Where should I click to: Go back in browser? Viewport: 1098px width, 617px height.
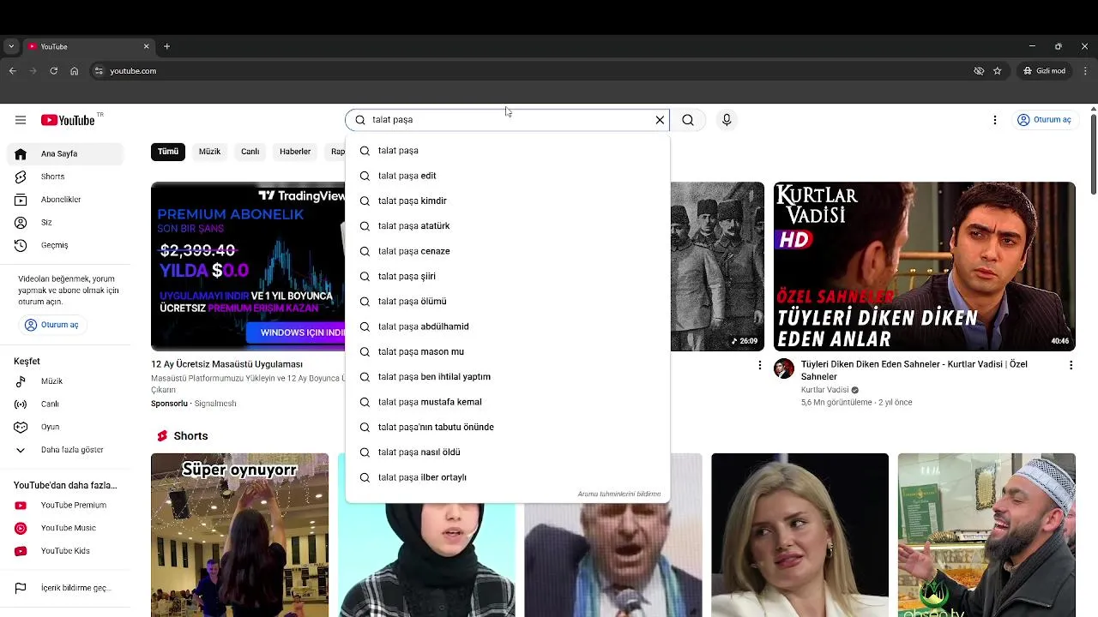pyautogui.click(x=12, y=71)
